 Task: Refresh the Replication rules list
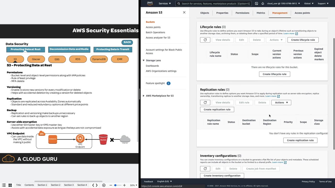pyautogui.click(x=205, y=102)
